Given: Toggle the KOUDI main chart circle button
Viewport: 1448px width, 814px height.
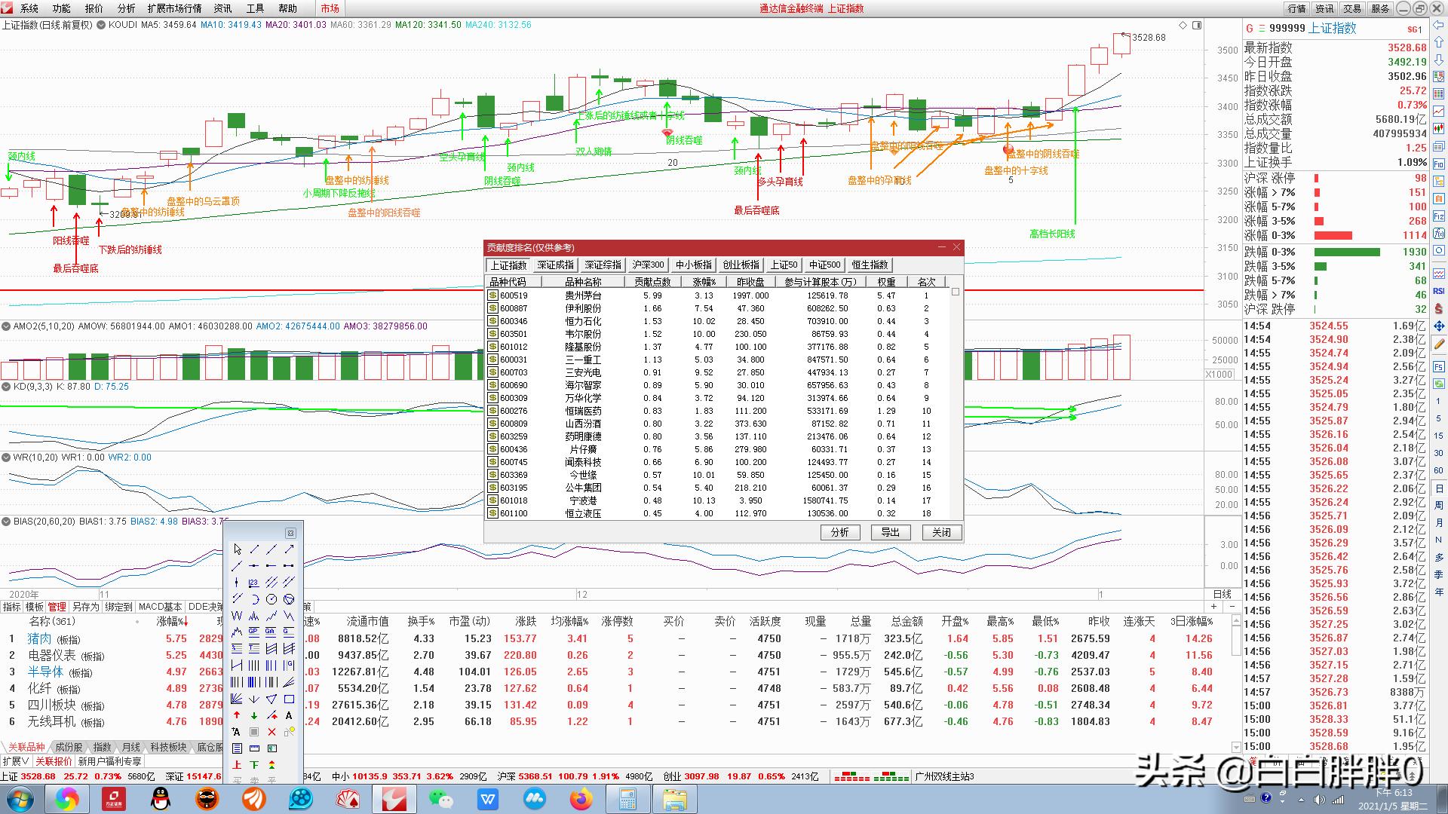Looking at the screenshot, I should pyautogui.click(x=101, y=25).
